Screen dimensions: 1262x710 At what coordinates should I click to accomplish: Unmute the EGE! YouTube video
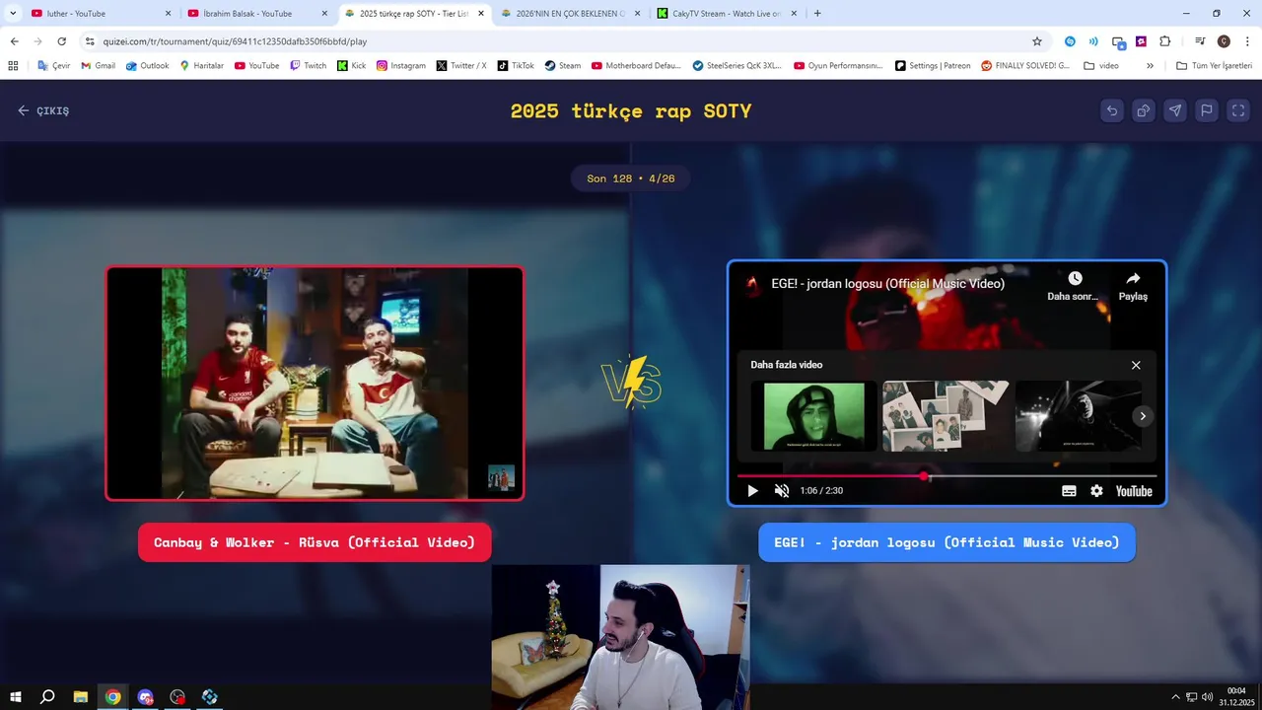[782, 491]
